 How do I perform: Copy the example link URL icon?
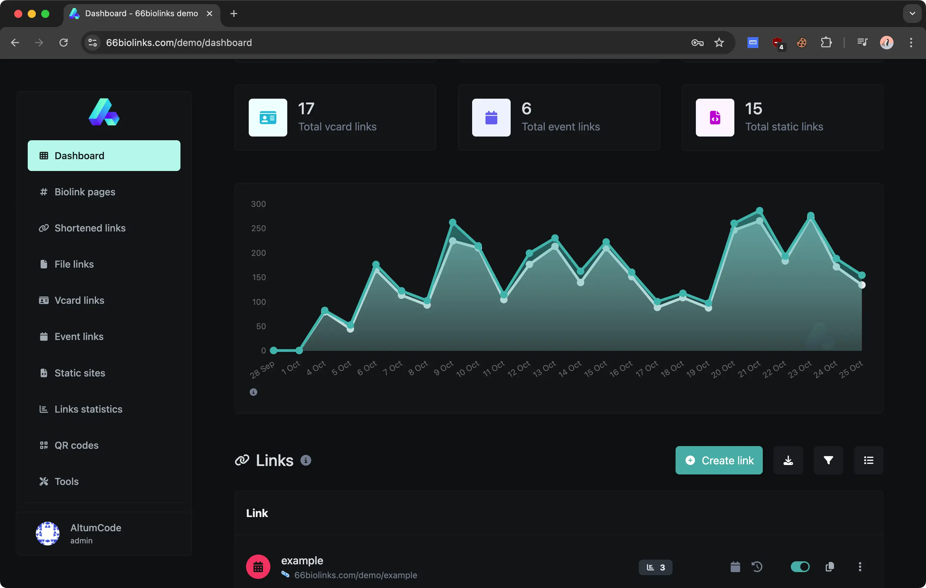point(829,567)
